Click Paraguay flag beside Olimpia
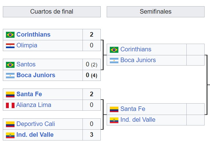Screen dimensions: 210x145 (x=10, y=46)
